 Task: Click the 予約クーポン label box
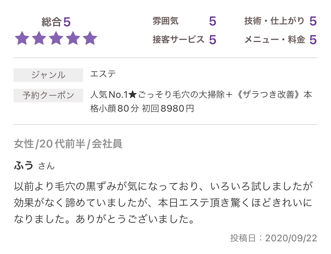tap(48, 95)
